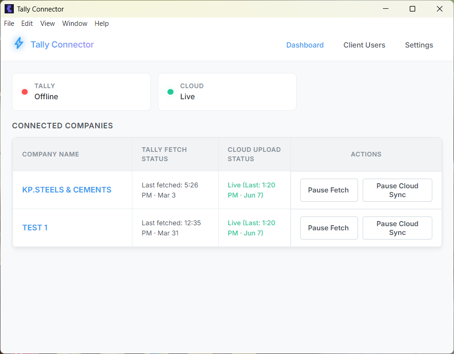Open the Edit menu

(x=27, y=24)
